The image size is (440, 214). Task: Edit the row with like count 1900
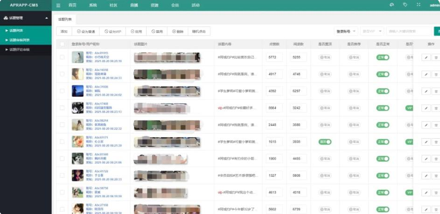click(426, 159)
